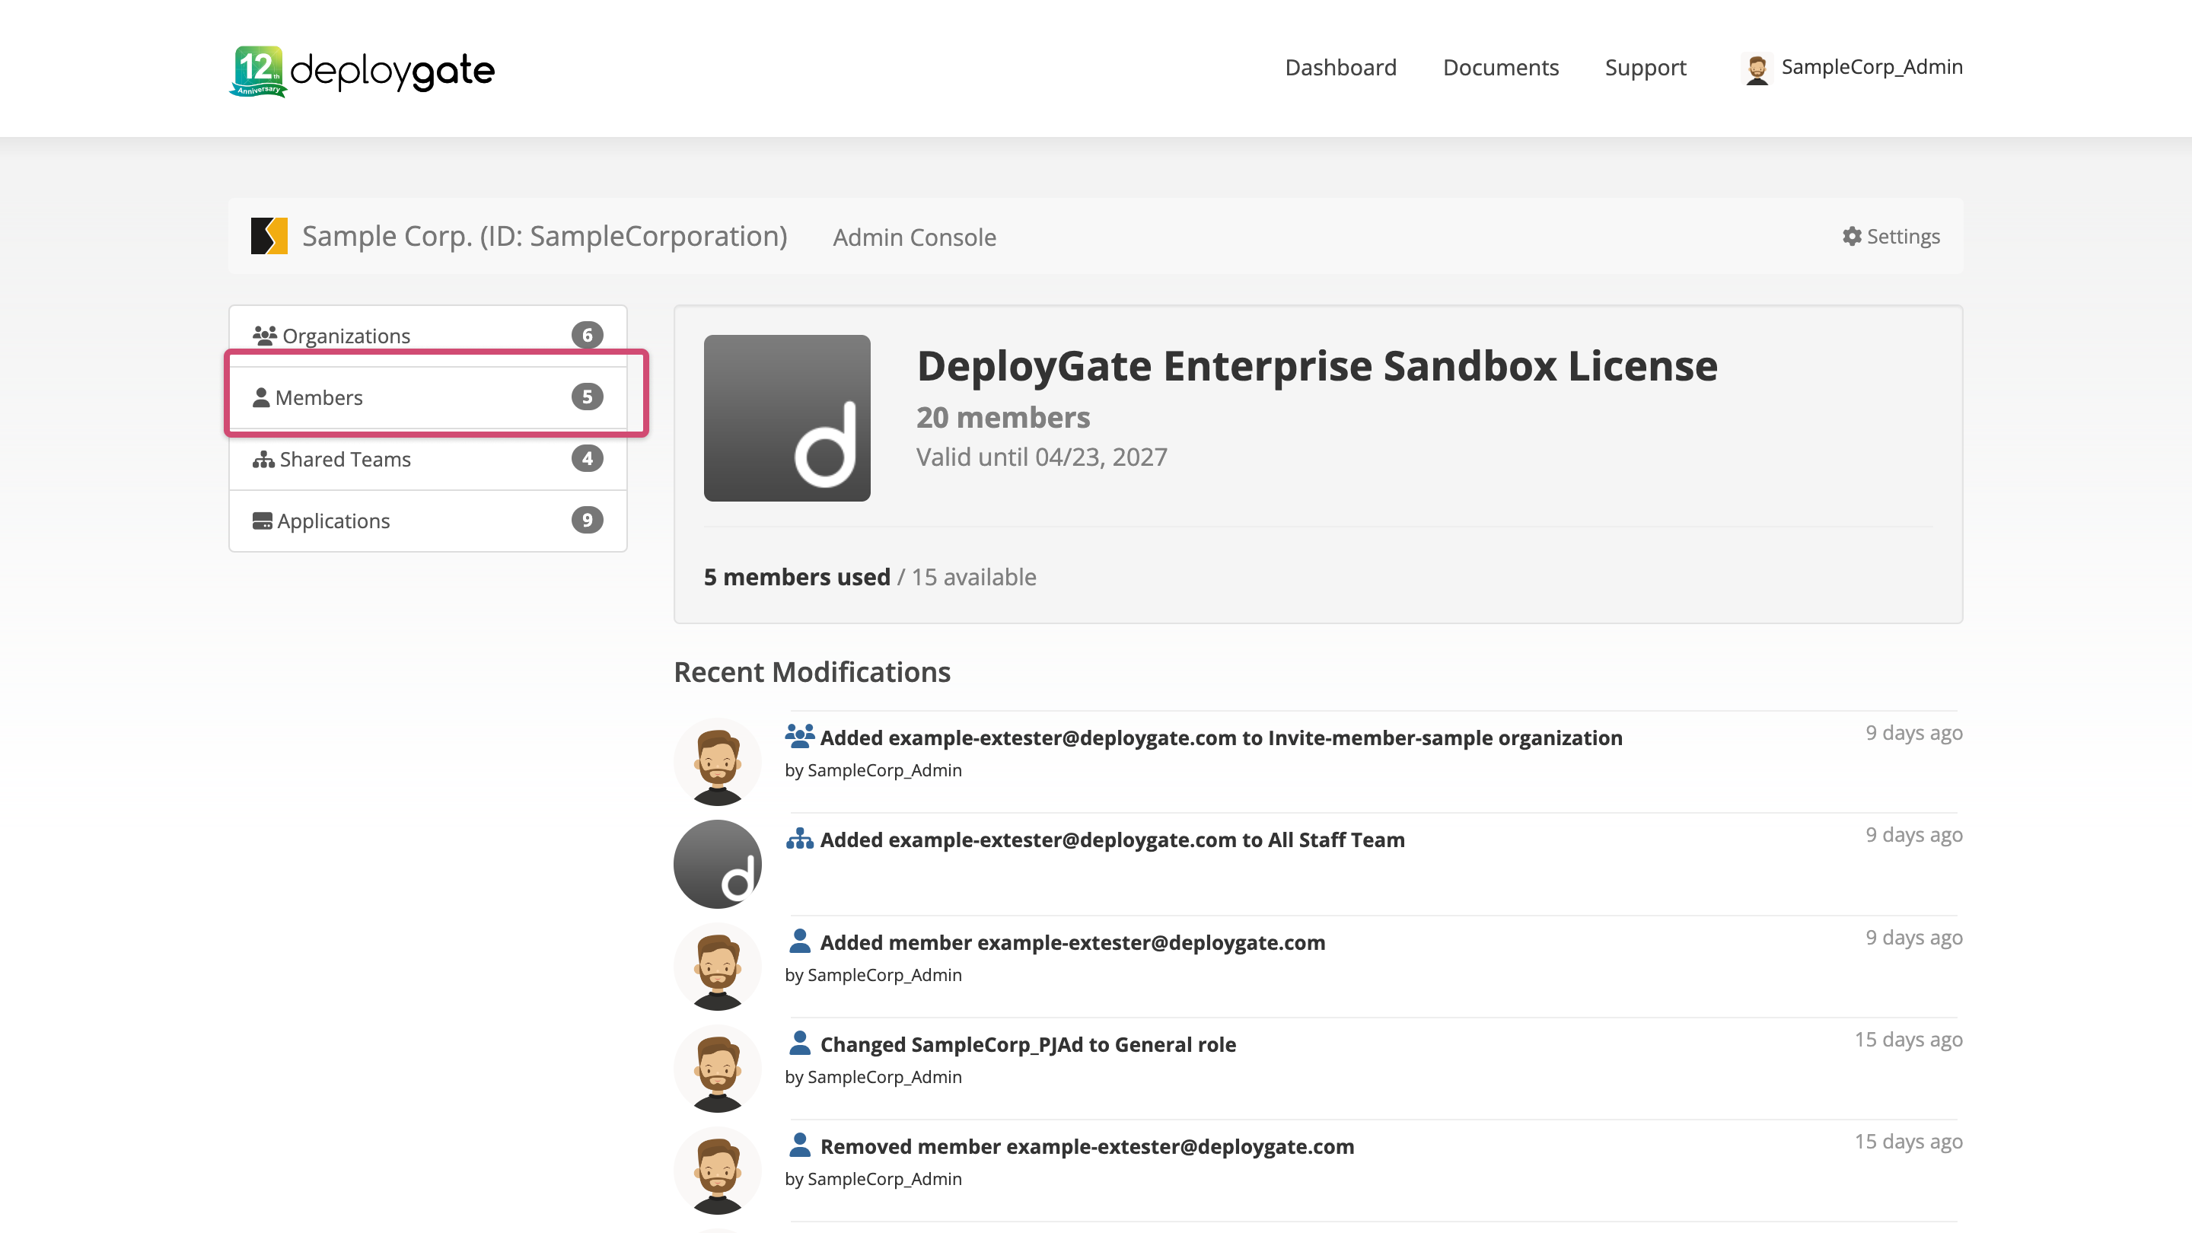
Task: Open the Documents page
Action: tap(1500, 67)
